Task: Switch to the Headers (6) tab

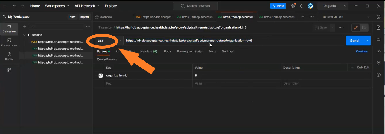Action: (x=148, y=51)
